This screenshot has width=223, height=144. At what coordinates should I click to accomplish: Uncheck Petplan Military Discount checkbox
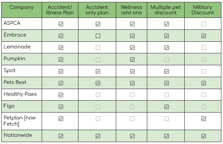[203, 119]
